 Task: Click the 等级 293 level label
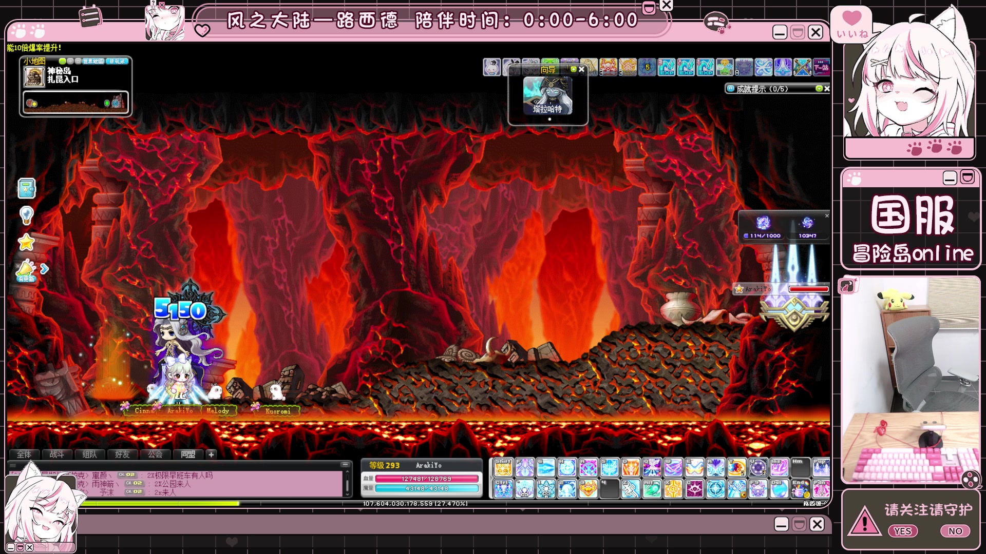coord(384,465)
